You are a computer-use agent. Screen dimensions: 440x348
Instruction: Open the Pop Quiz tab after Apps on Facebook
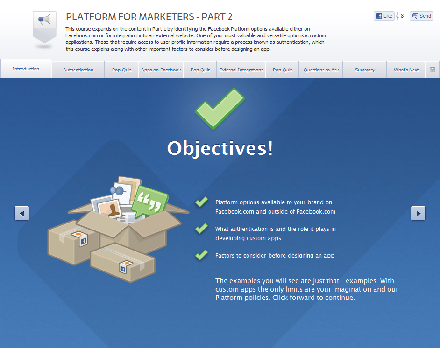click(200, 70)
